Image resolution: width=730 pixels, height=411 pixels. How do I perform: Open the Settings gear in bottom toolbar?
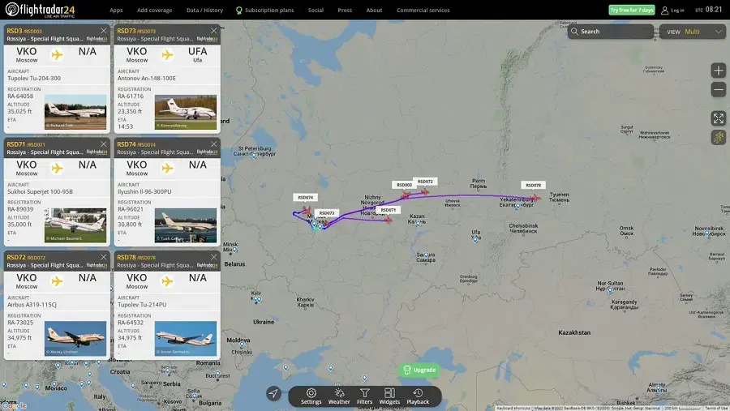[x=311, y=396]
